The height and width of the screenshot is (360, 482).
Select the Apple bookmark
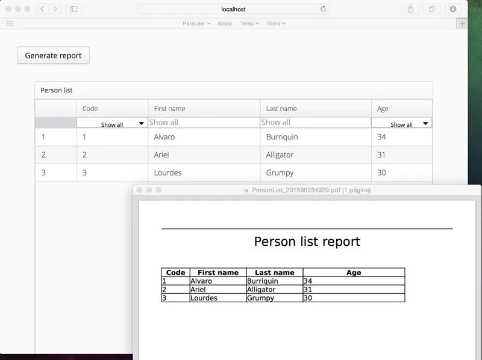point(224,23)
